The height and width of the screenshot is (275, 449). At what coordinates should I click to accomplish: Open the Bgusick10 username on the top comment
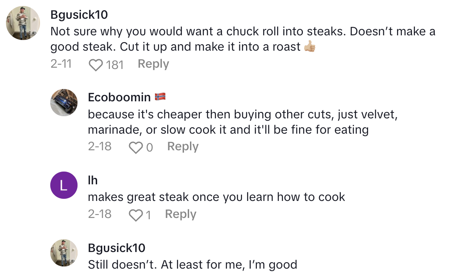[x=79, y=15]
